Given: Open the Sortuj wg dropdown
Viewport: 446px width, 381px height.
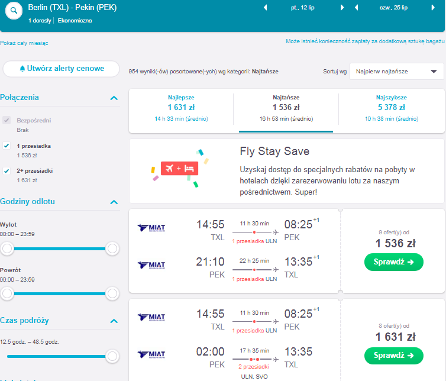Looking at the screenshot, I should click(x=396, y=72).
